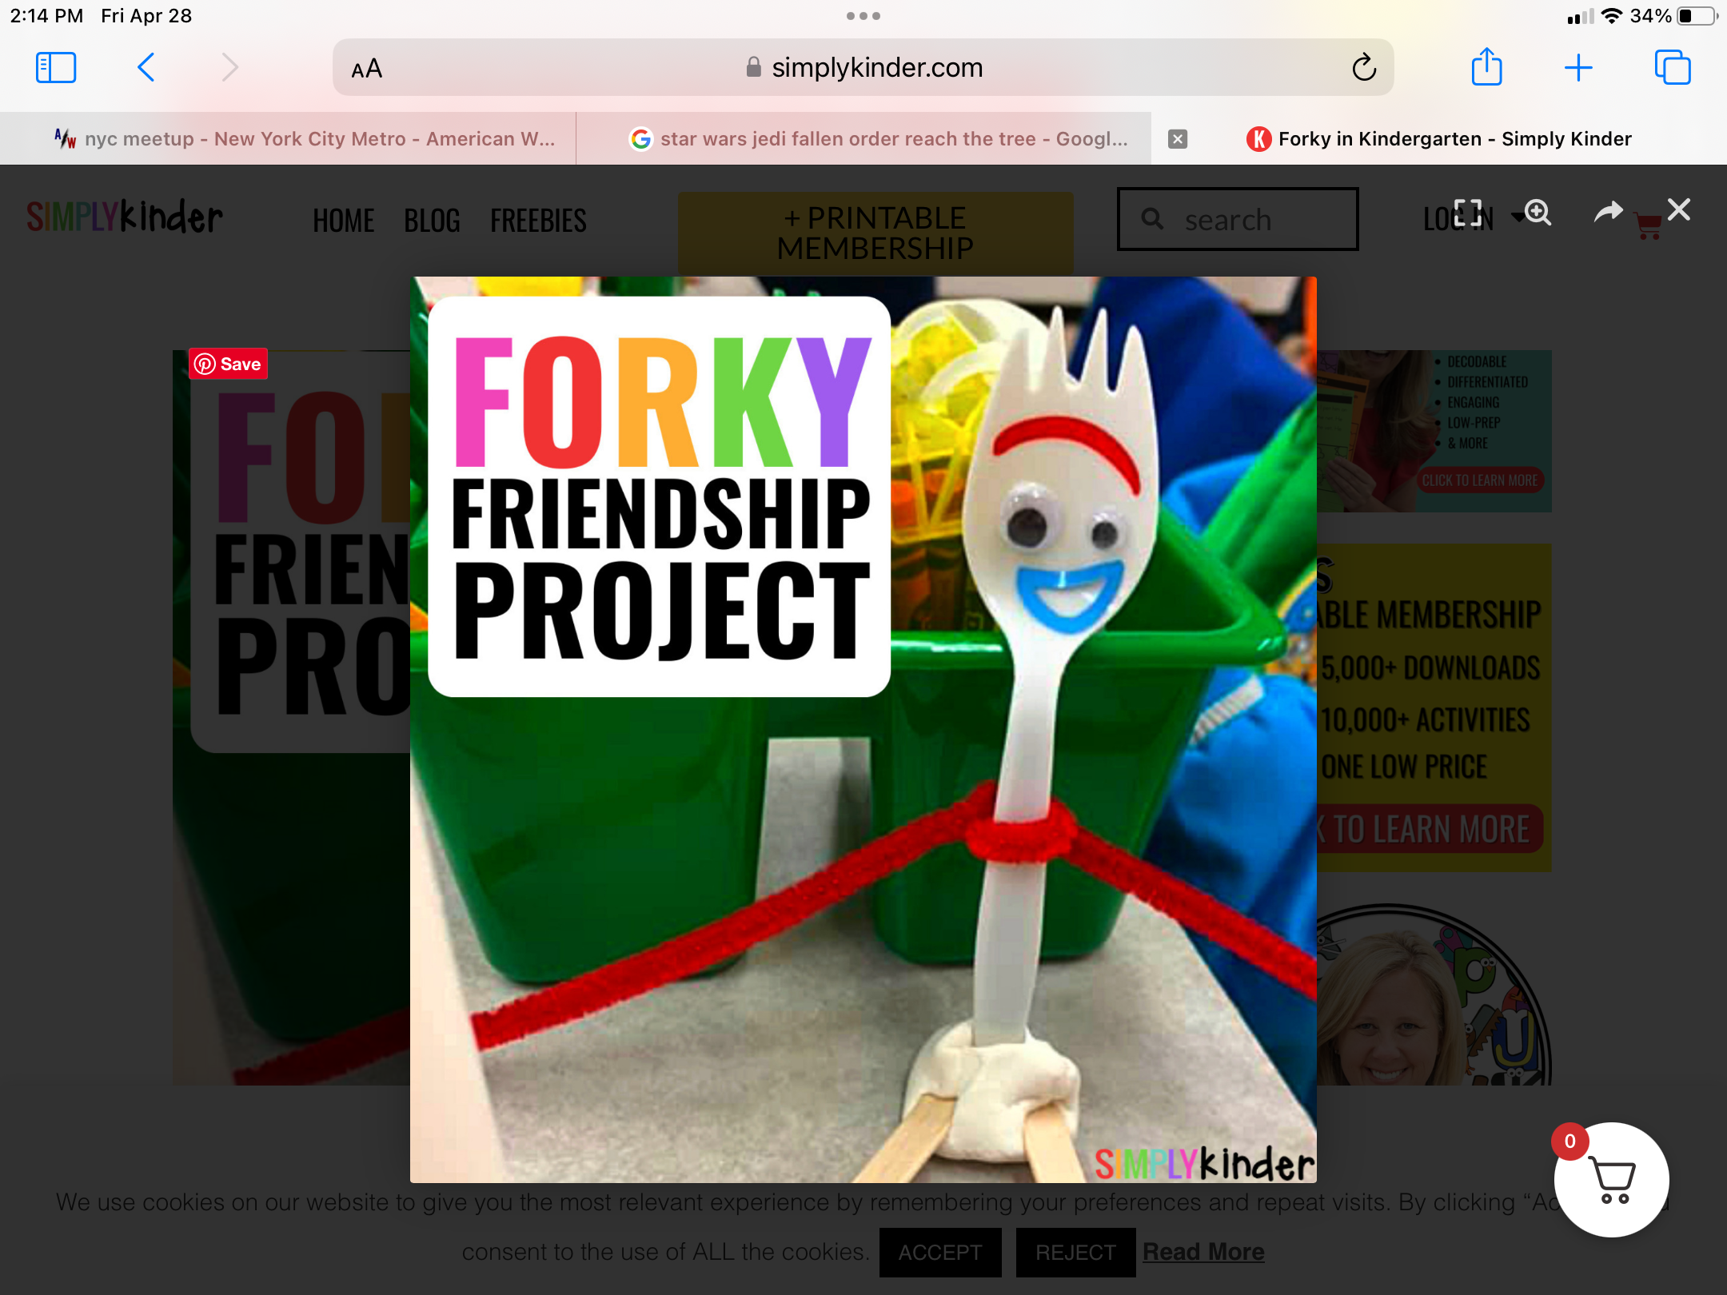Switch to the star wars jedi Google tab

point(863,139)
